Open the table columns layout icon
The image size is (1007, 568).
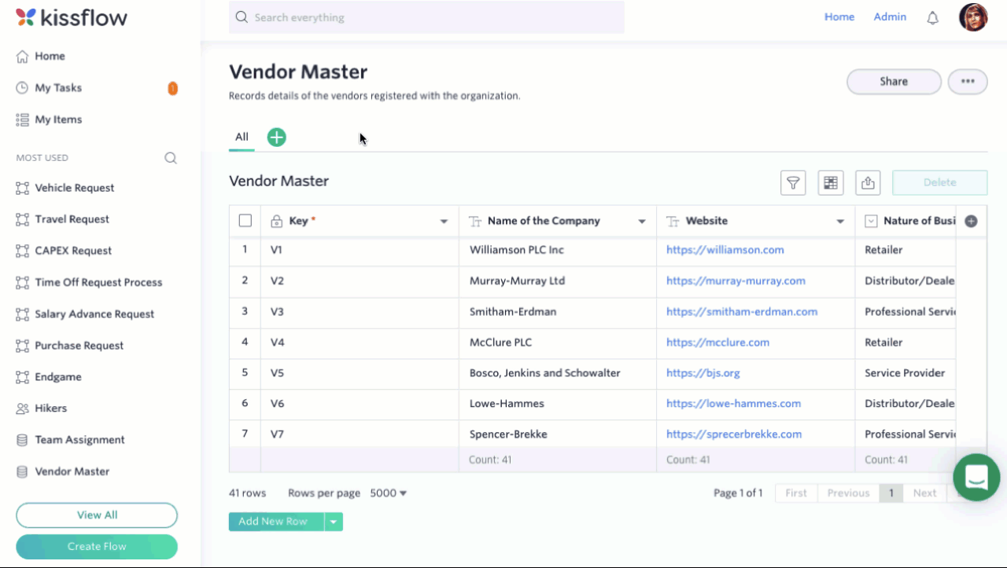(x=831, y=182)
